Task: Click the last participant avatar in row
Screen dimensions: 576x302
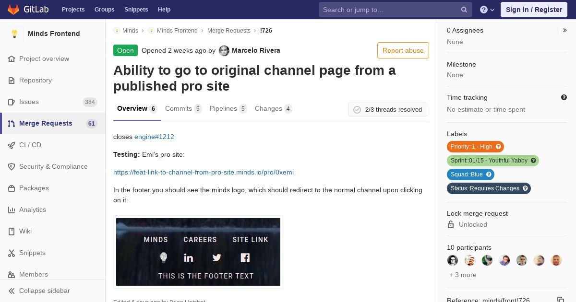Action: point(556,260)
